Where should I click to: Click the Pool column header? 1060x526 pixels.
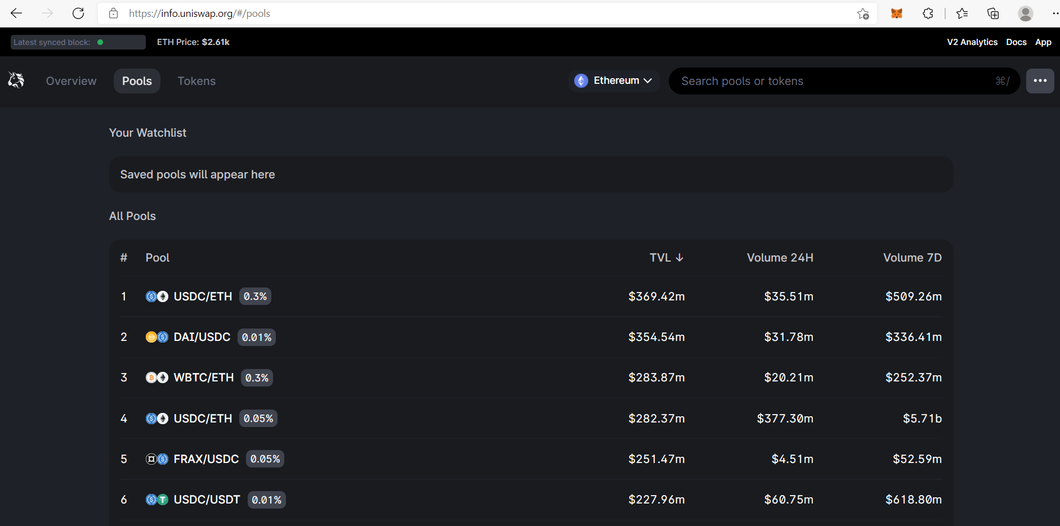(157, 258)
